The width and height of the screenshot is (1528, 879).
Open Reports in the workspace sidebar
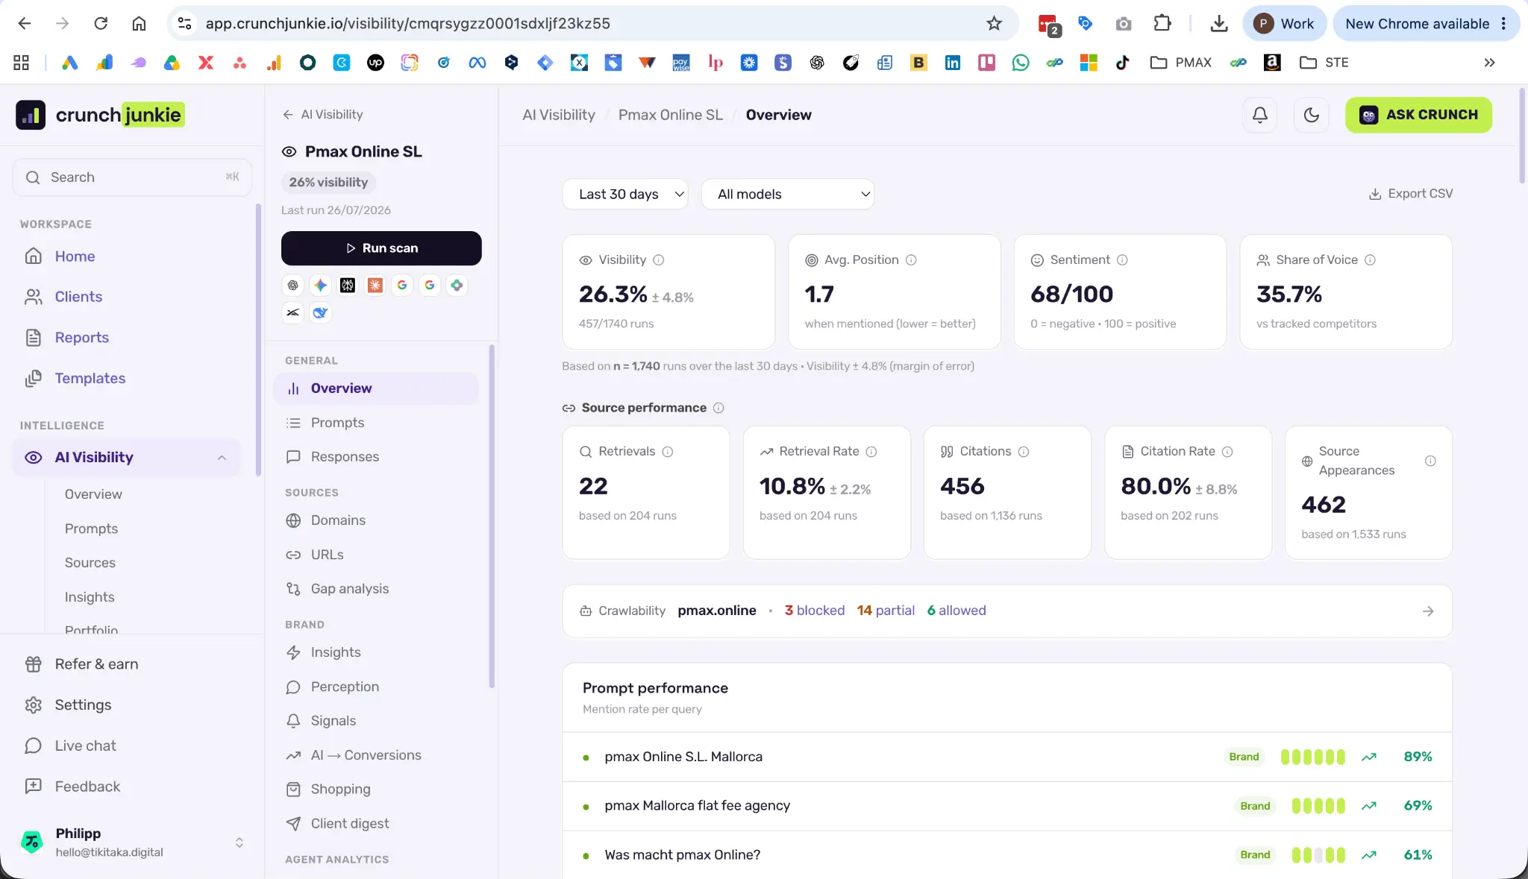[81, 338]
